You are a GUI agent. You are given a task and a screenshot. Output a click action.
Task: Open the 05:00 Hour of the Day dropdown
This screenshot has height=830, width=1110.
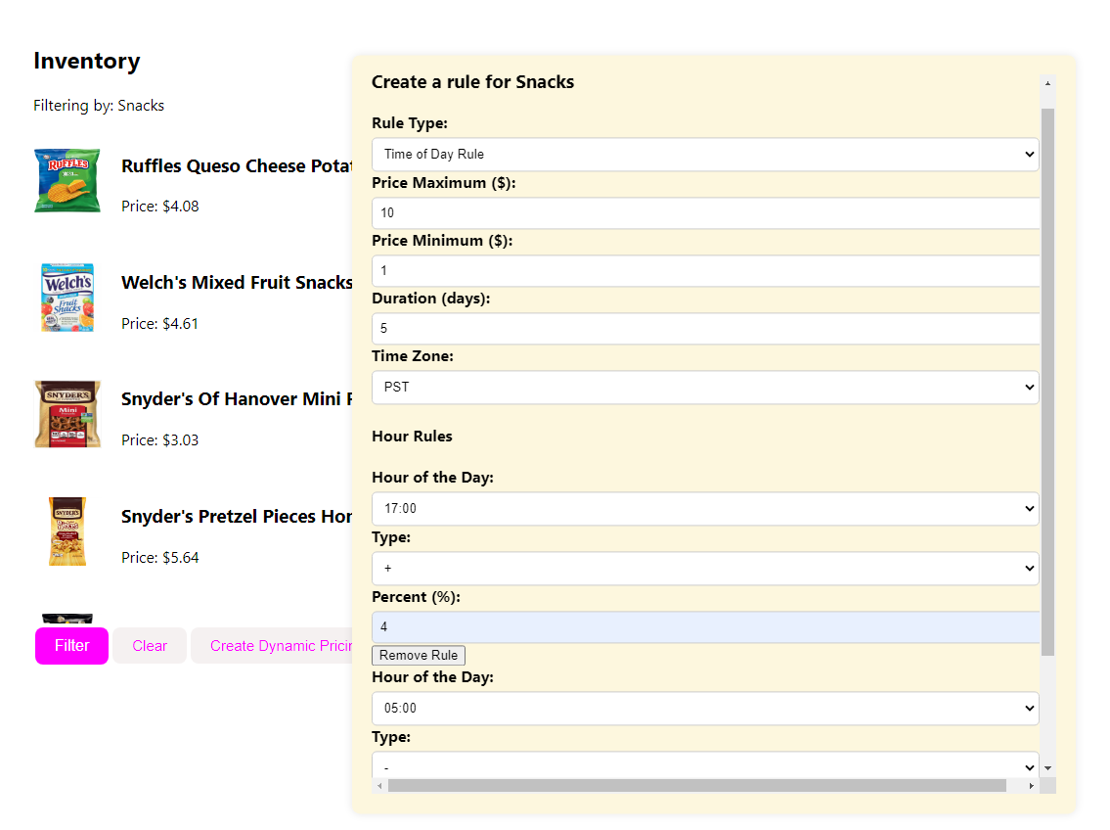tap(705, 709)
